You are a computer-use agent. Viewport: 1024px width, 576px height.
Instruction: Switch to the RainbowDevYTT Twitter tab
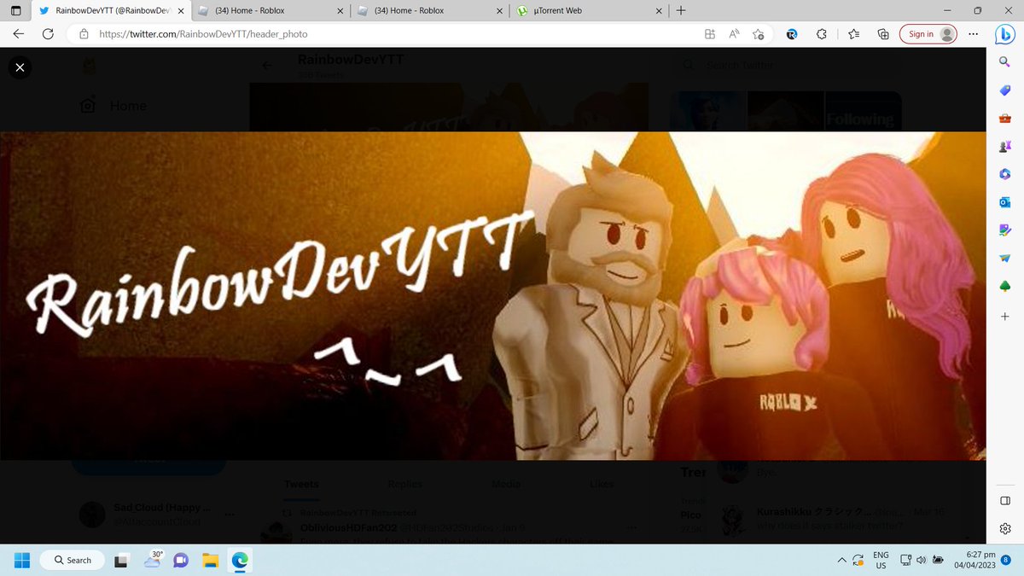[x=113, y=11]
